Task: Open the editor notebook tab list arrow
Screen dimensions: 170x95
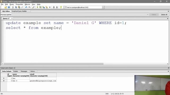Action: (168, 11)
